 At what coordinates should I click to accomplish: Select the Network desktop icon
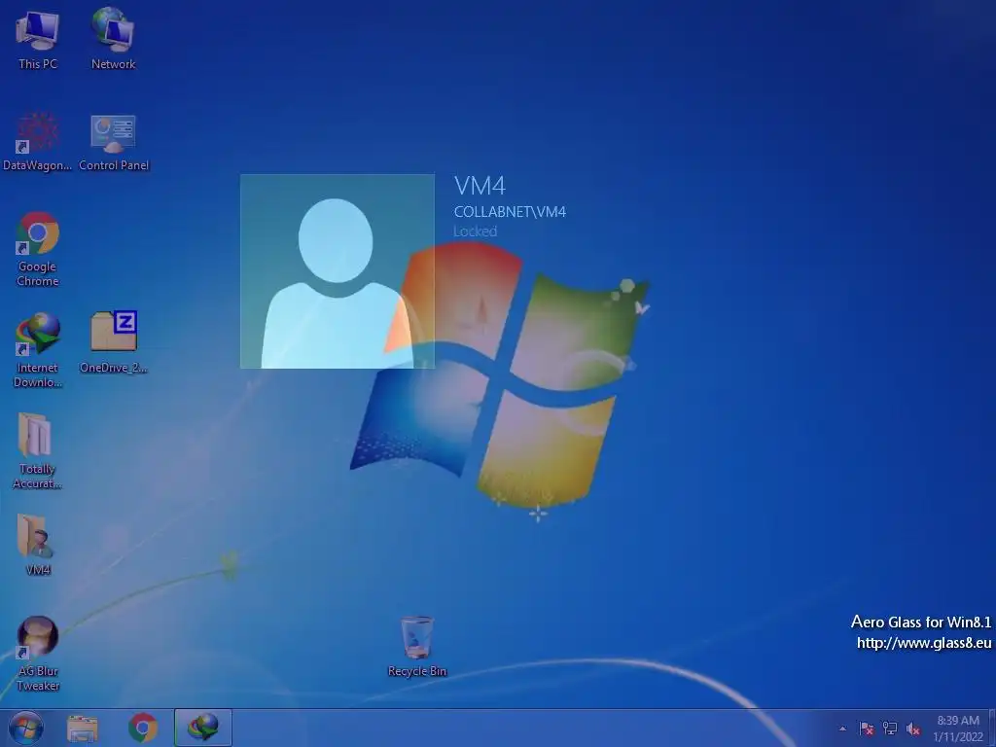113,38
